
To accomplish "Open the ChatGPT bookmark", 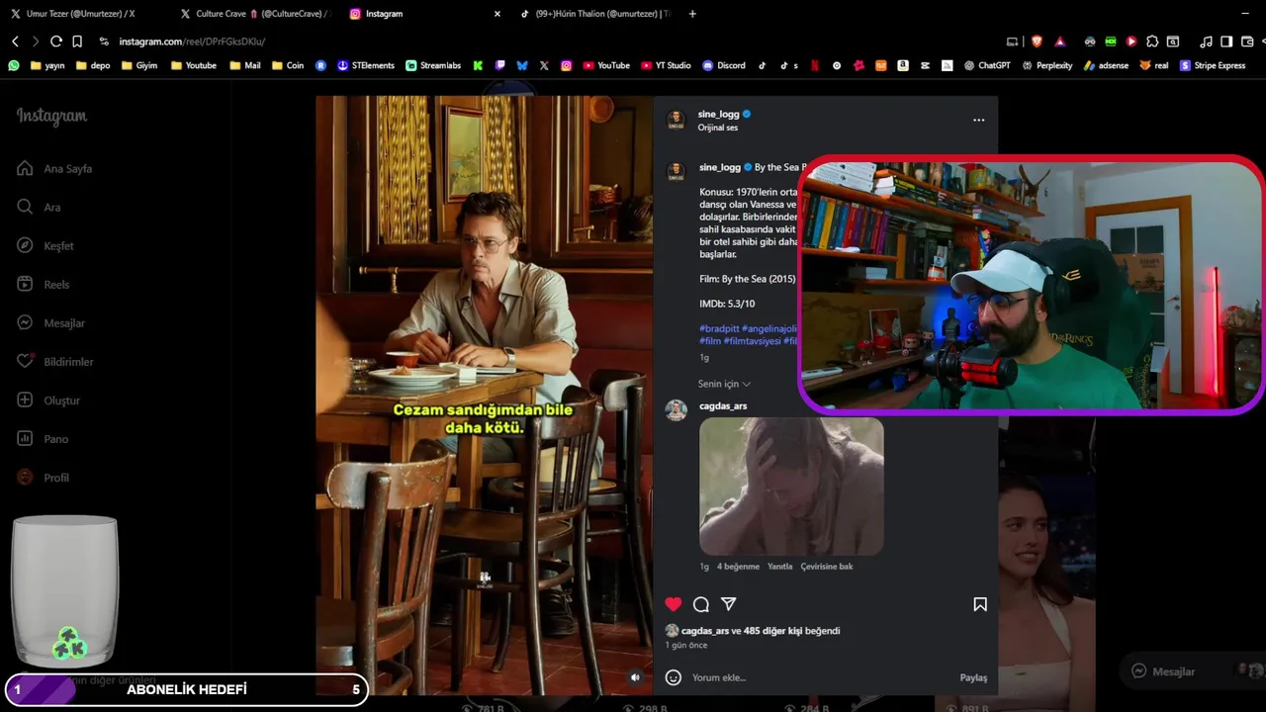I will [987, 65].
